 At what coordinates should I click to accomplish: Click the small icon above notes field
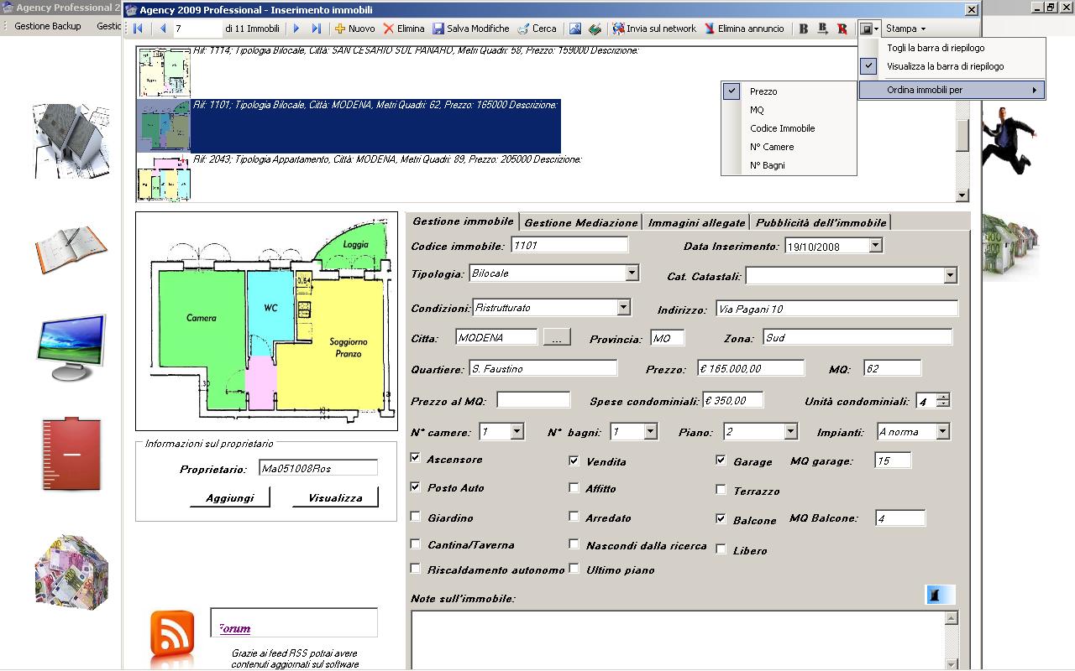click(940, 595)
